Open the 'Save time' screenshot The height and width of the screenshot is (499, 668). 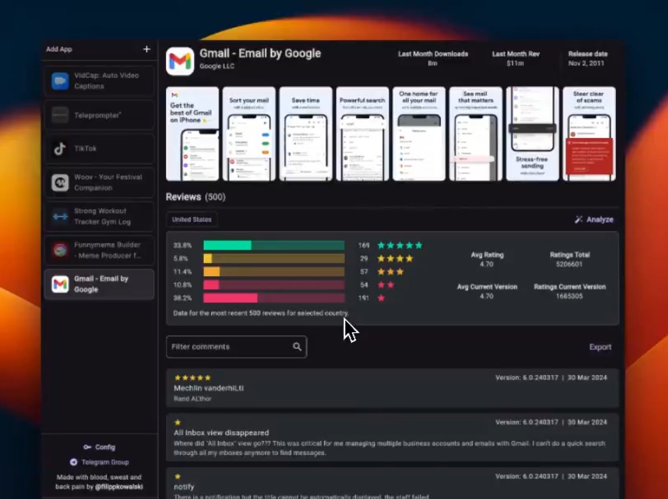coord(305,134)
